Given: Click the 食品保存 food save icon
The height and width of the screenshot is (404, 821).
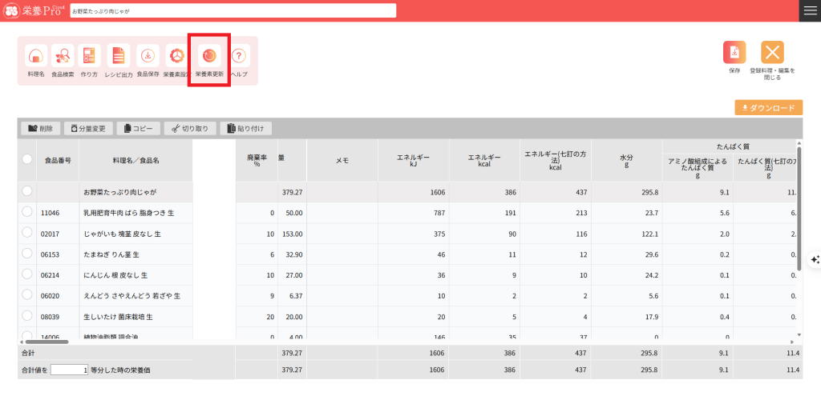Looking at the screenshot, I should pyautogui.click(x=148, y=57).
